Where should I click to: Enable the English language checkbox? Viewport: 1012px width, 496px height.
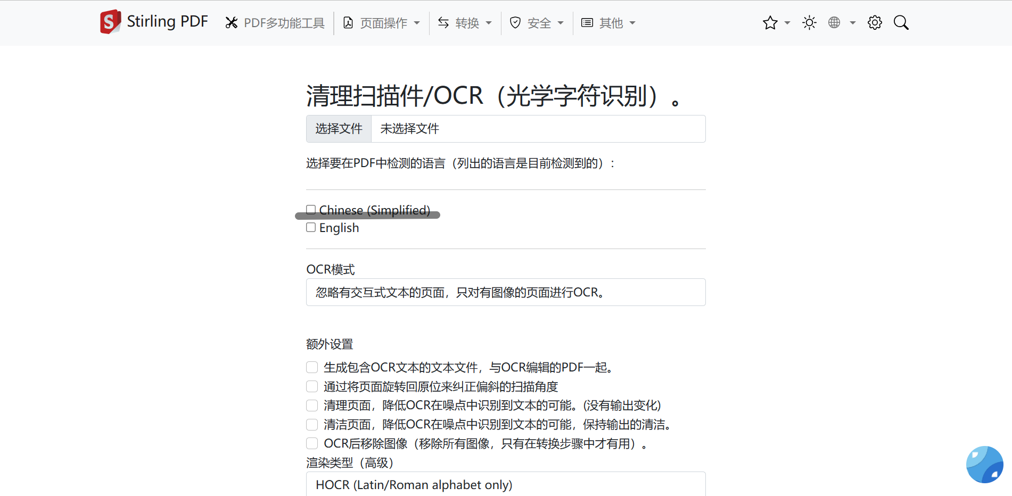tap(311, 228)
